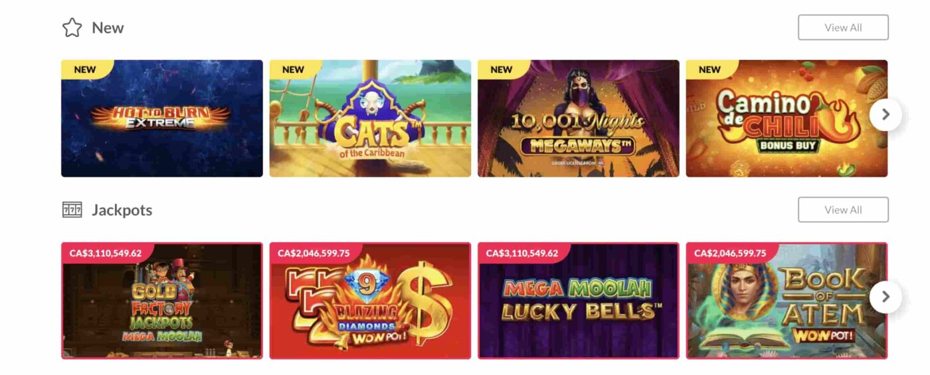Launch 9 Blazing Diamonds WowPot game
The height and width of the screenshot is (375, 930).
pyautogui.click(x=370, y=301)
